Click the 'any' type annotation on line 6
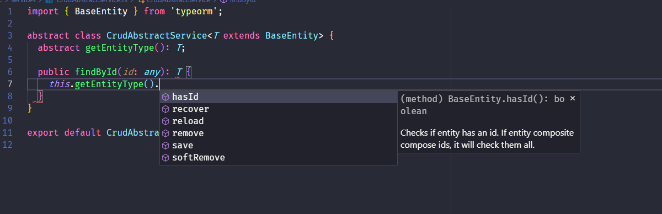 pyautogui.click(x=152, y=72)
